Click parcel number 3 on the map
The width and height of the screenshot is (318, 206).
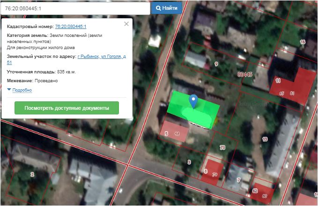(189, 162)
